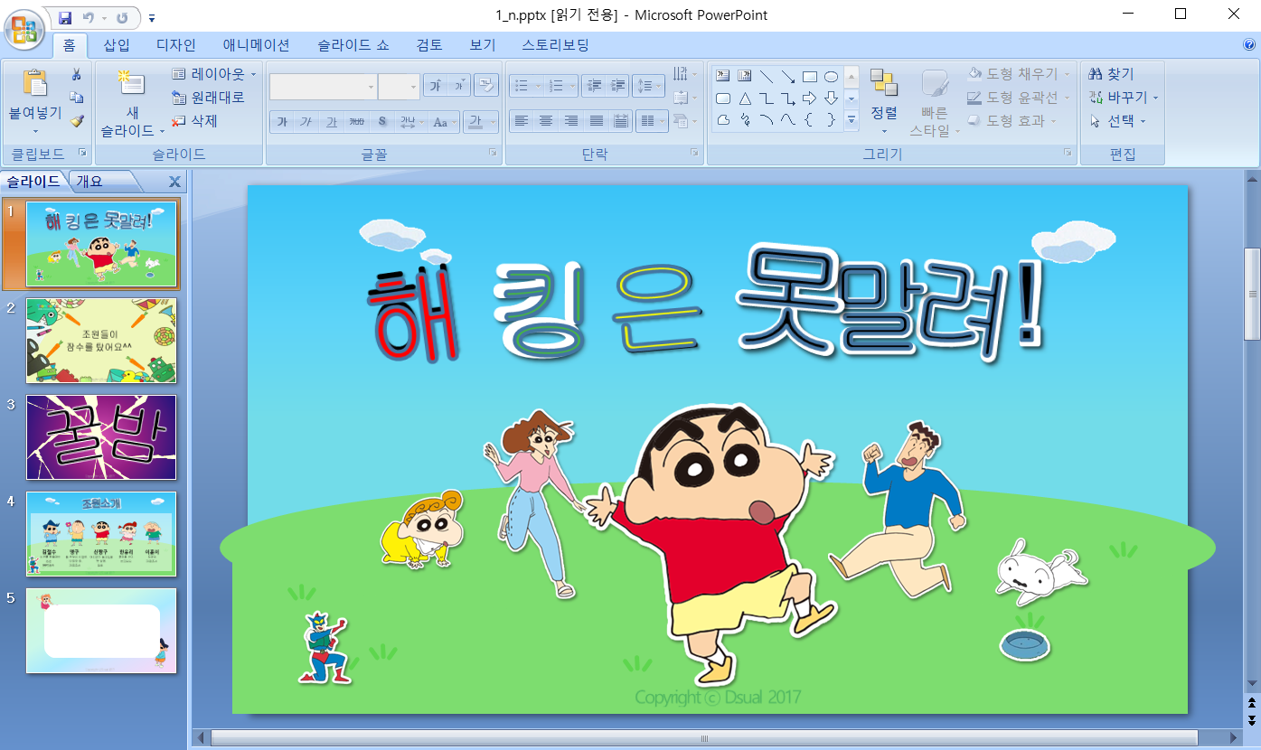1261x750 pixels.
Task: Open the 슬라이드 쇼 ribbon tab
Action: click(x=353, y=45)
